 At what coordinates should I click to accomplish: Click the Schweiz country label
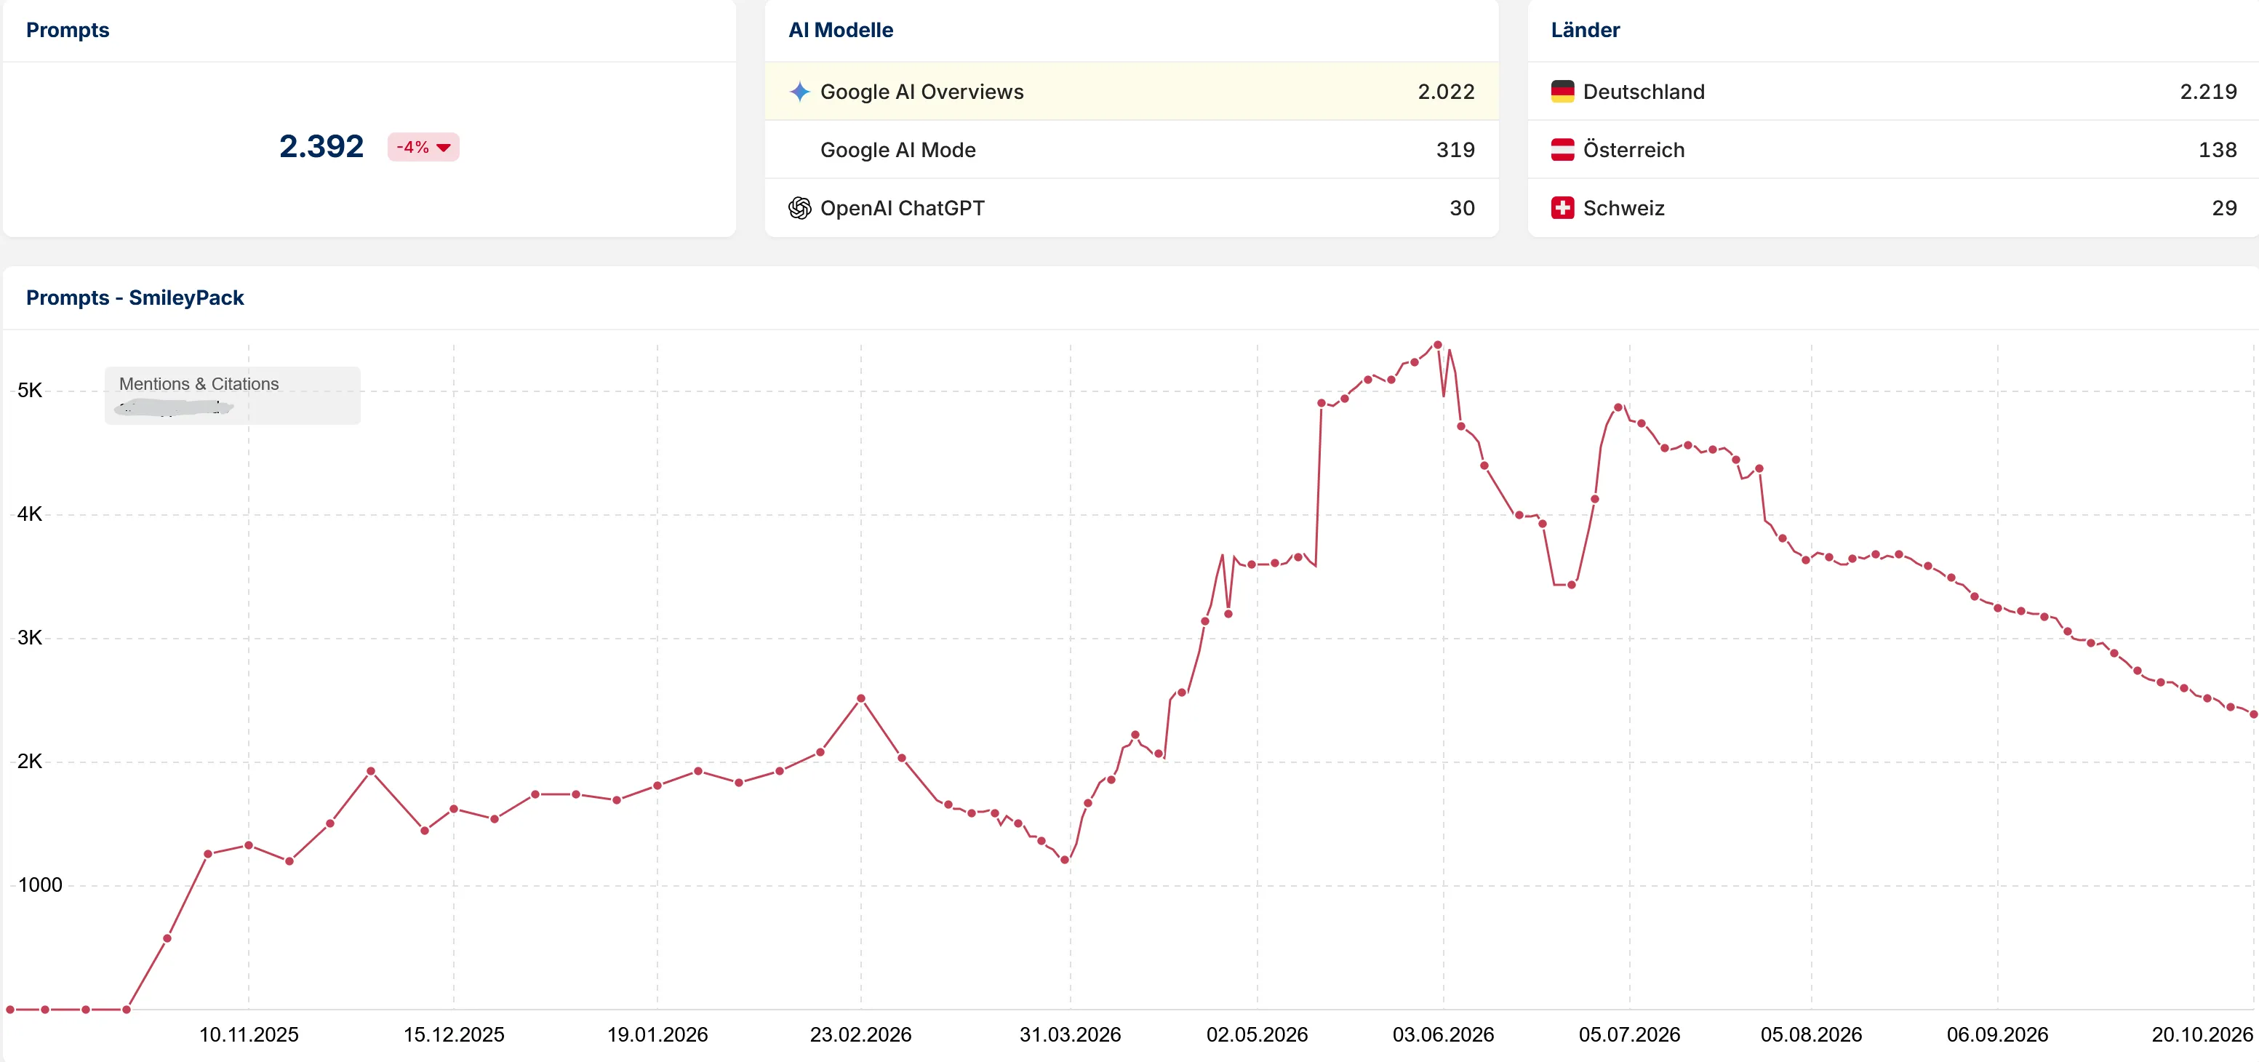(1623, 208)
